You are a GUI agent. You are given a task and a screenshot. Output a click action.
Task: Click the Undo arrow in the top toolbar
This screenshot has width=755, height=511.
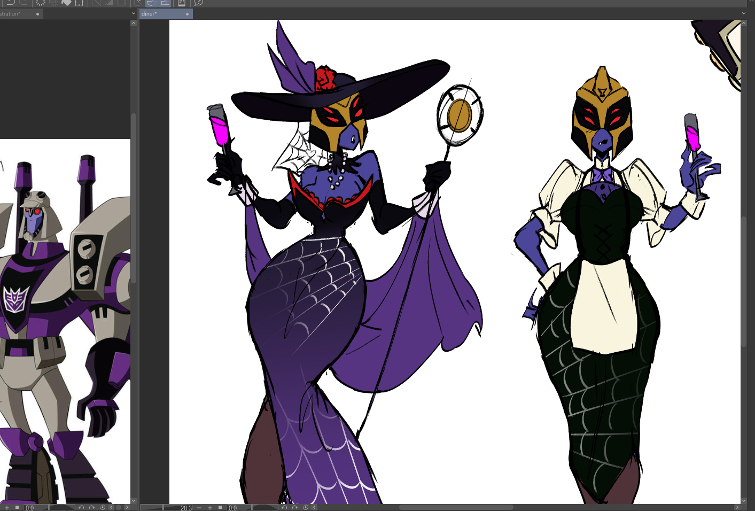point(10,2)
